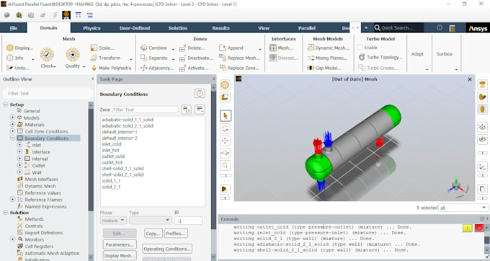490x261 pixels.
Task: Click the zoom to fit magnifier icon
Action: [225, 165]
